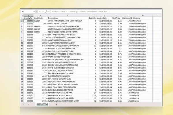The width and height of the screenshot is (173, 115).
Task: Expand the fx function dropdown chevron
Action: [49, 11]
